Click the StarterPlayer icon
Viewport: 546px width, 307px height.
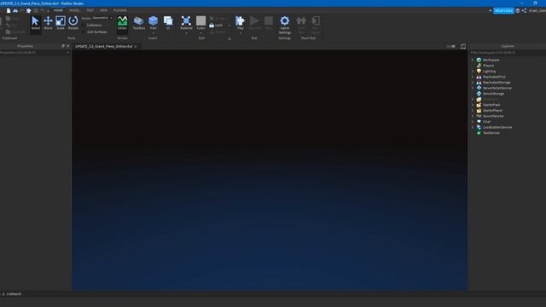pos(479,110)
